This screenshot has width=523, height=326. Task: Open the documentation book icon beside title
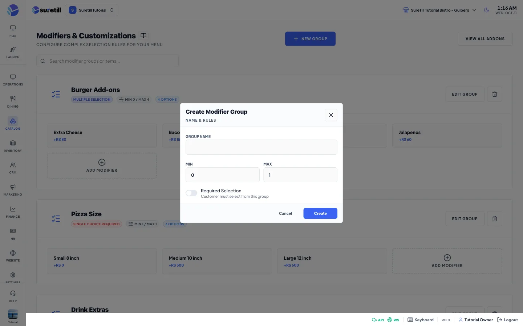click(x=143, y=35)
